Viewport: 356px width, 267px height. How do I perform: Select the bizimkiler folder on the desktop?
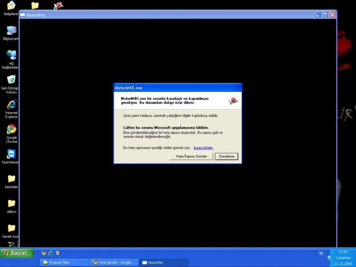(x=12, y=182)
